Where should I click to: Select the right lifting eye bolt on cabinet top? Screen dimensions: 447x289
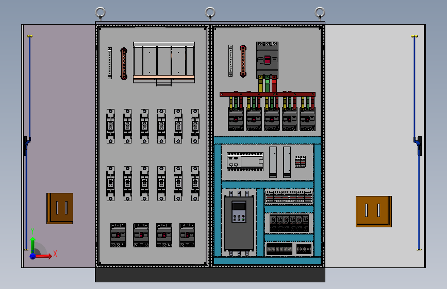[x=320, y=14]
